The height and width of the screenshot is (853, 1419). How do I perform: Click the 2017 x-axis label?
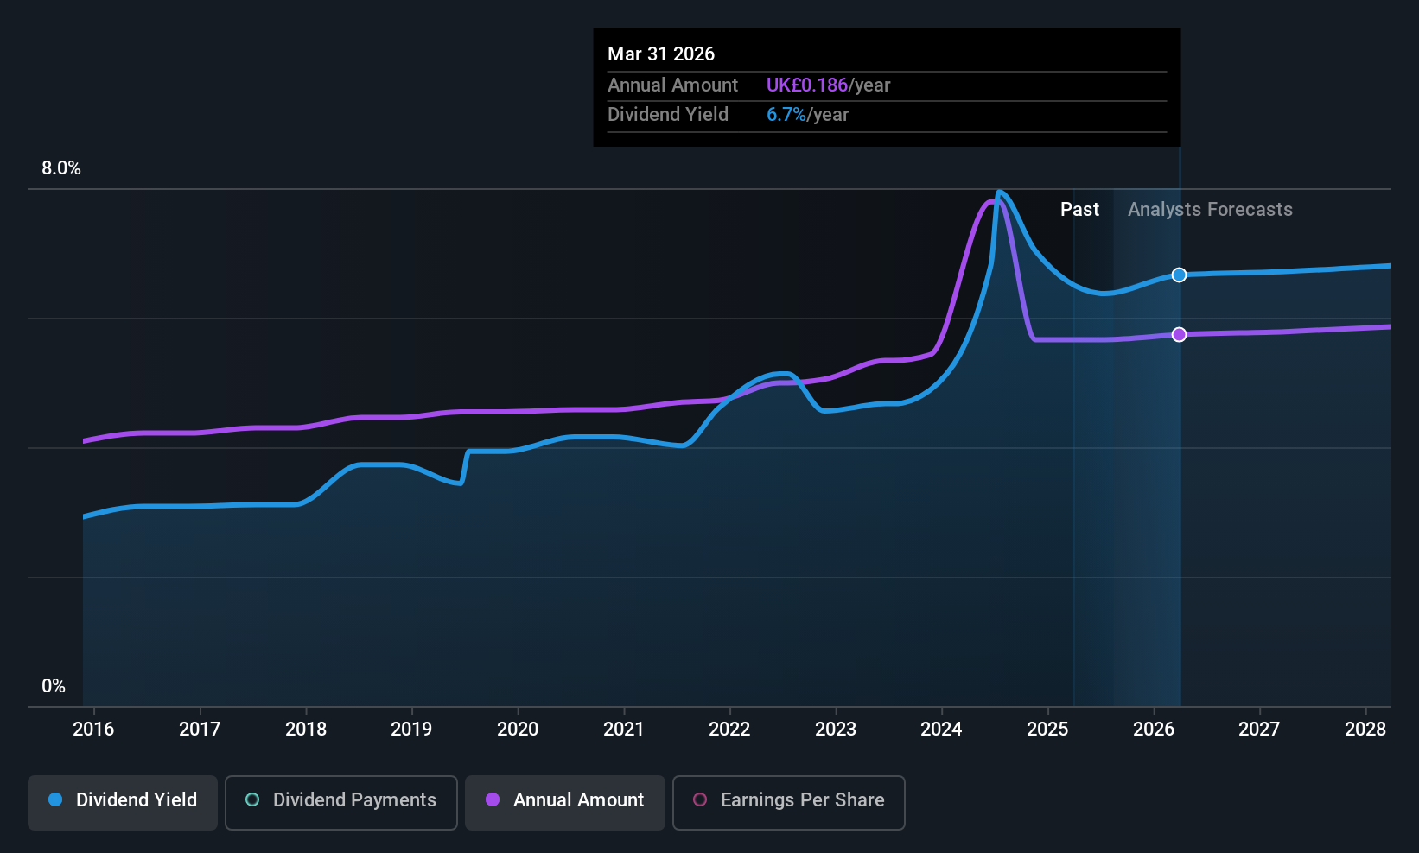(x=200, y=730)
